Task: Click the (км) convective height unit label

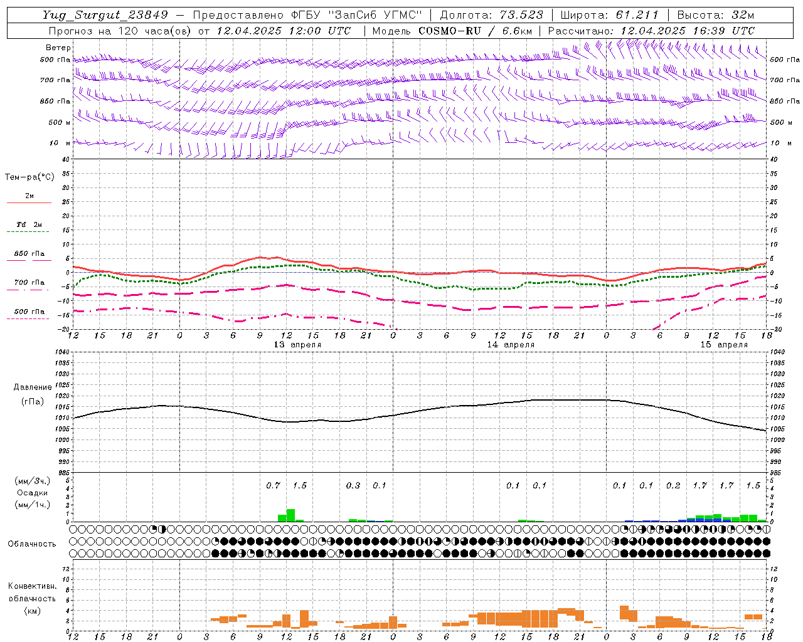Action: pyautogui.click(x=32, y=611)
